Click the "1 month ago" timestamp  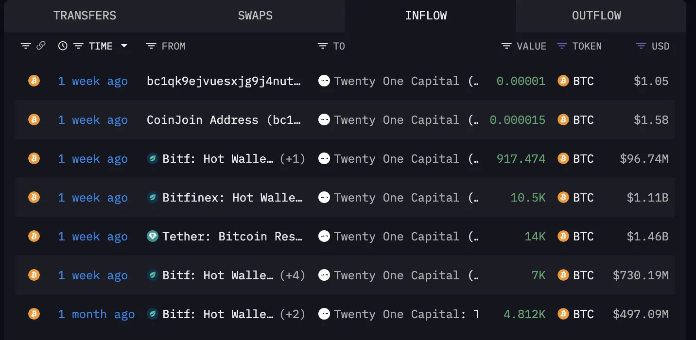click(96, 314)
